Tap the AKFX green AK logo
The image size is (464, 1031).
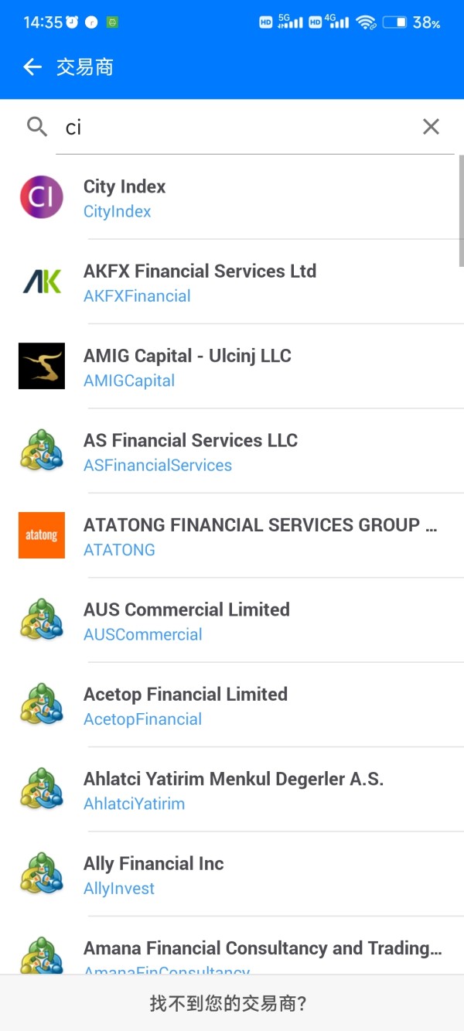point(42,282)
